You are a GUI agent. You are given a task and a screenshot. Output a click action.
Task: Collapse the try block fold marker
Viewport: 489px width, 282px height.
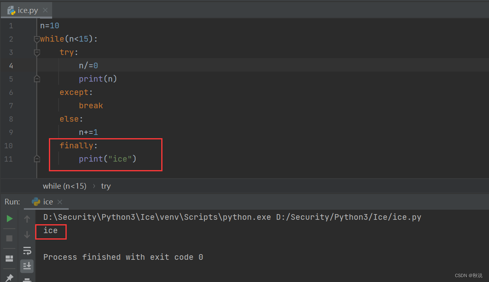37,52
